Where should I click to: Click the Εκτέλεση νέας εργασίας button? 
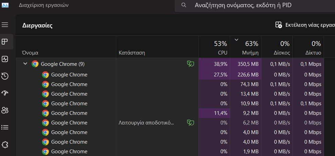(305, 25)
